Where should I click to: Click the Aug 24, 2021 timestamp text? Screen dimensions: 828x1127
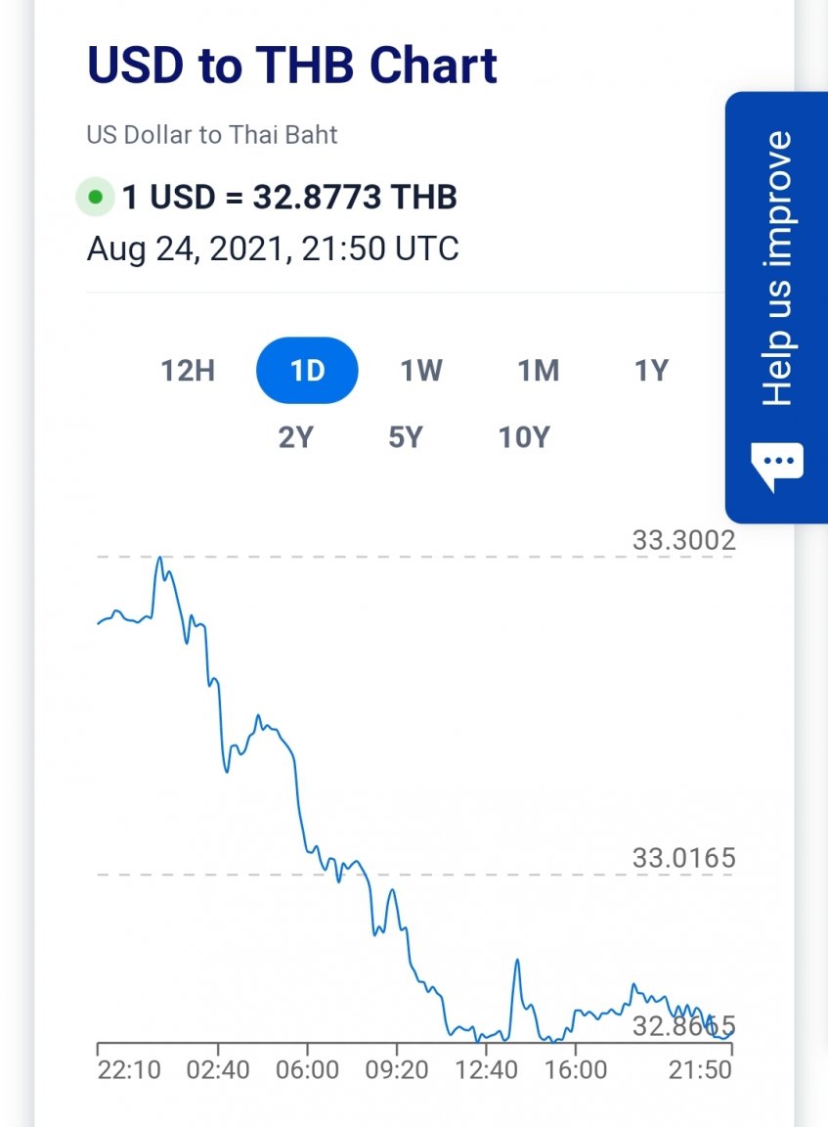click(x=273, y=248)
